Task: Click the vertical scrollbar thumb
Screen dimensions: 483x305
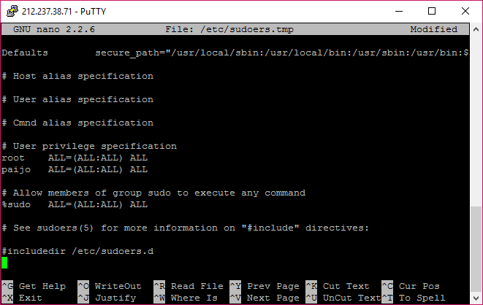Action: 476,249
